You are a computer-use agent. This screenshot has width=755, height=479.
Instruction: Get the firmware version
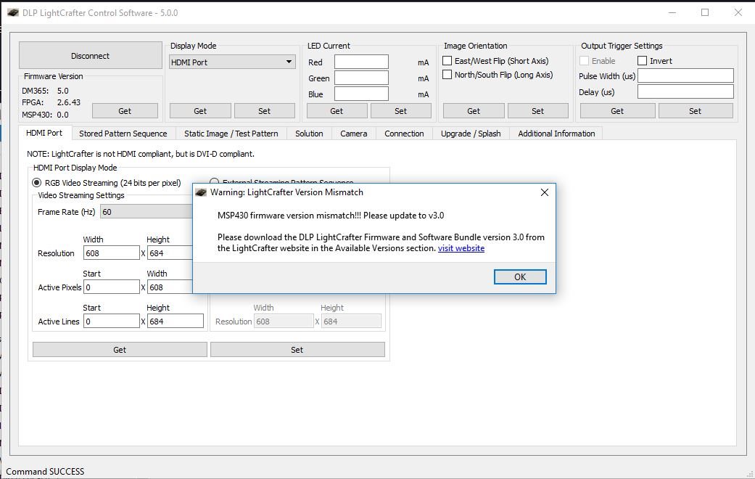click(125, 111)
